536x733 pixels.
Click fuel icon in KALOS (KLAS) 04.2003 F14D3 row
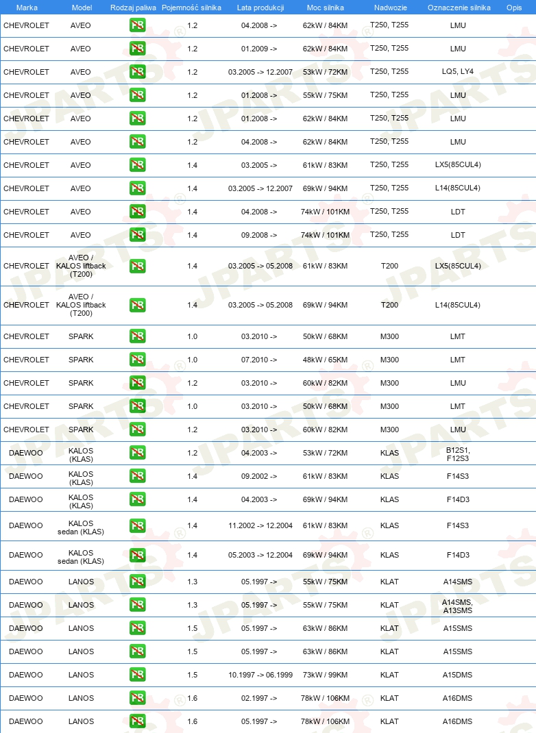138,499
